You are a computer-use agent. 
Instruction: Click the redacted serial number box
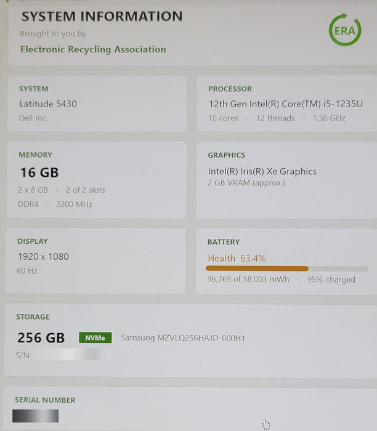tap(36, 416)
